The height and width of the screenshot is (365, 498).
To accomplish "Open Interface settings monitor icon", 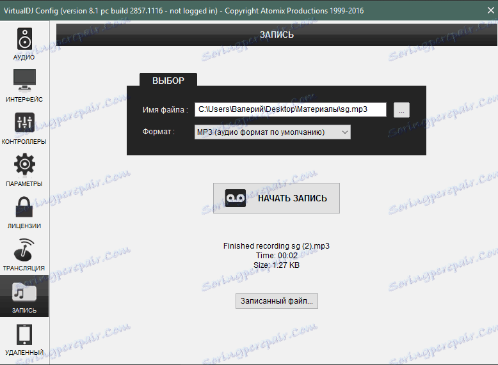I will 24,80.
